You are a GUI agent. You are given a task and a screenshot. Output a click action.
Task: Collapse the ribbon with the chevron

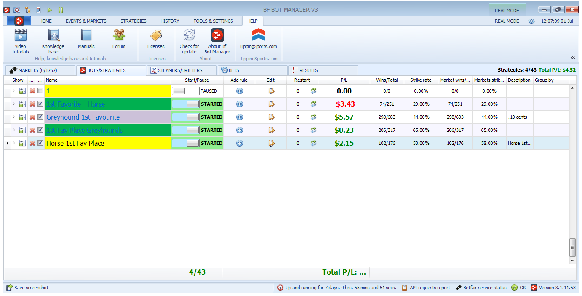(x=573, y=57)
